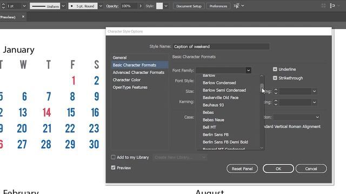Confirm with OK button
The height and width of the screenshot is (194, 346).
[x=278, y=169]
